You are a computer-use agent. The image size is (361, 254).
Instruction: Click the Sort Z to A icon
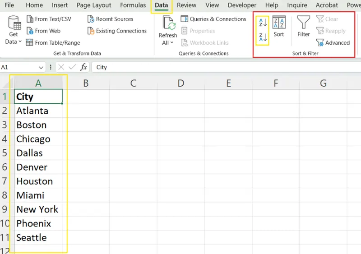pyautogui.click(x=263, y=38)
